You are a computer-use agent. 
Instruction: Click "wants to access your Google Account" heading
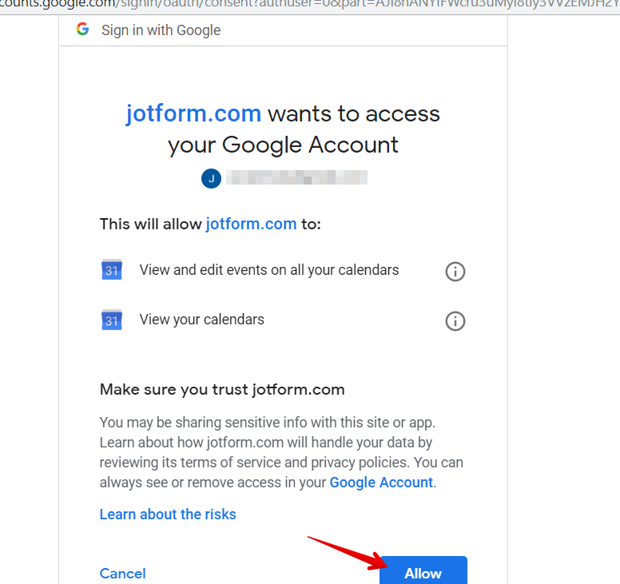coord(283,129)
